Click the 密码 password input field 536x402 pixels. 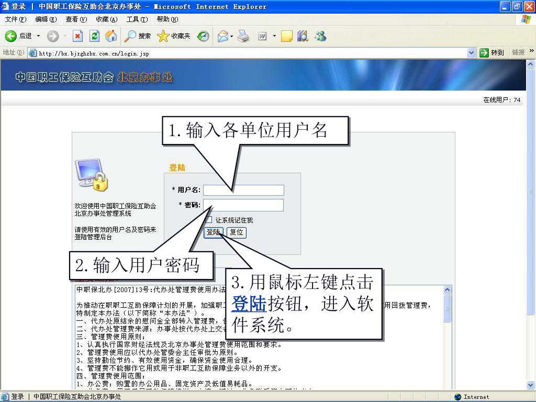[x=243, y=205]
